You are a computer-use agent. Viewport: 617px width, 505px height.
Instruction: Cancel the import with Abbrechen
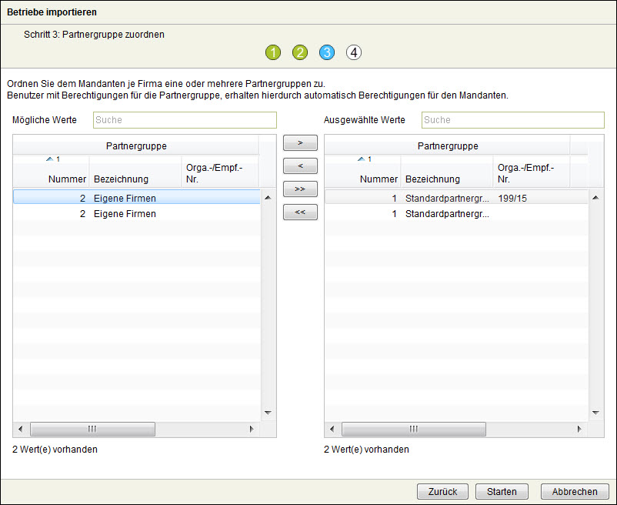point(574,491)
